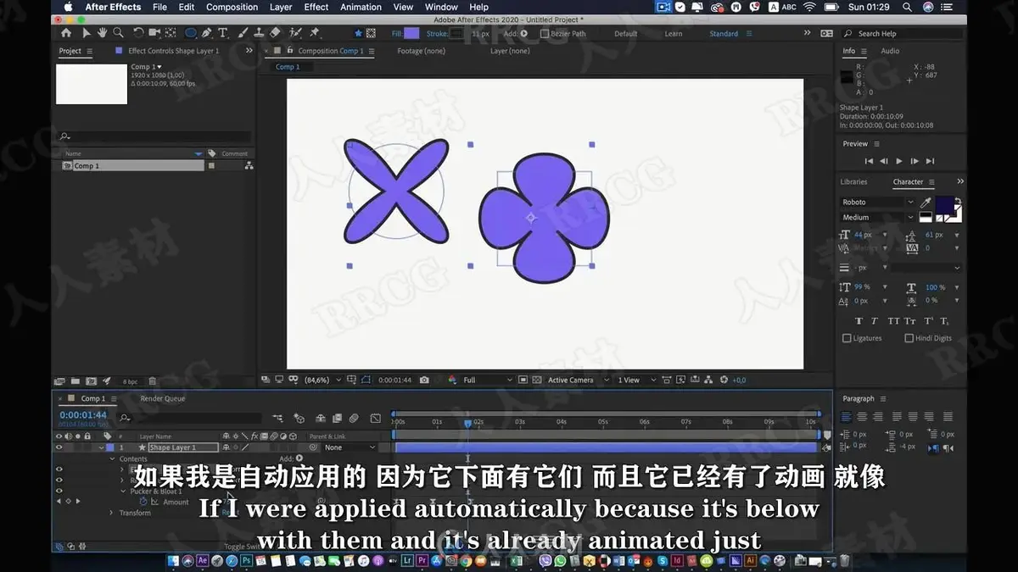Collapse the Shape Layer 1 properties
The width and height of the screenshot is (1018, 572).
[101, 447]
